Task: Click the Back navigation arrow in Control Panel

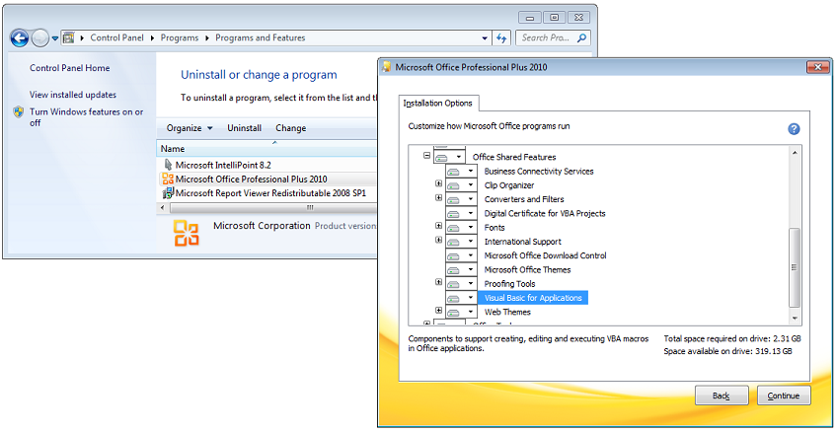Action: [19, 37]
